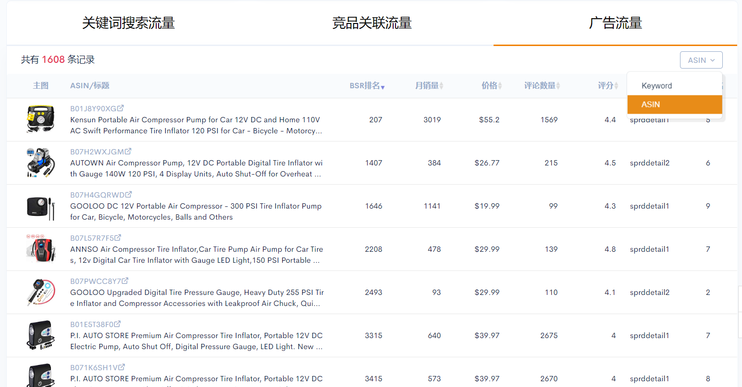
Task: View ANNSO tire inflator thumbnail
Action: [40, 248]
